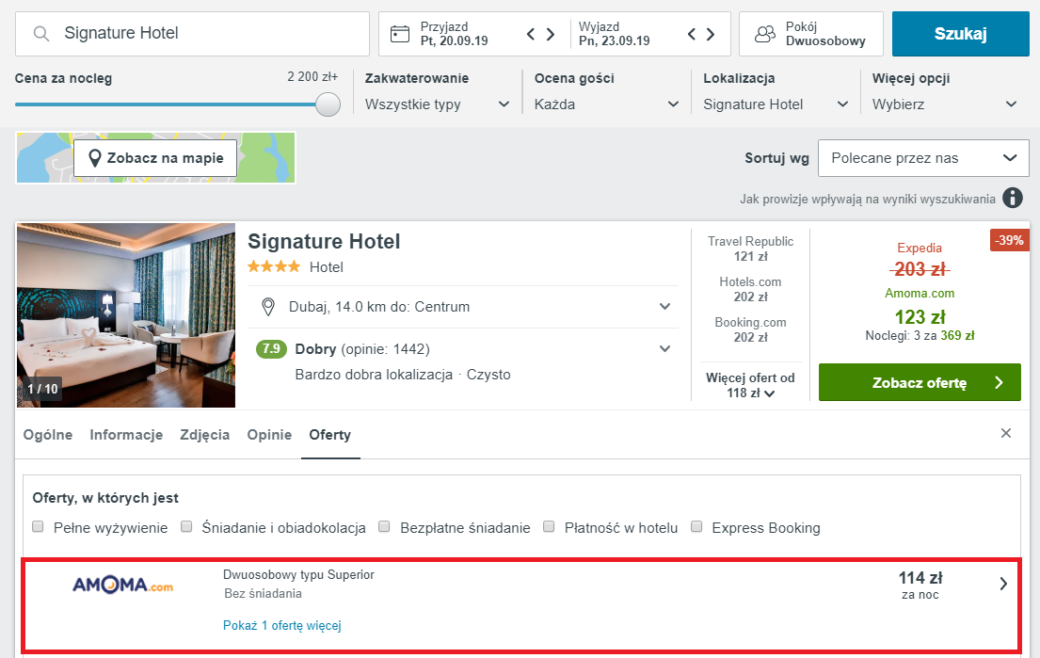This screenshot has width=1040, height=658.
Task: Check the Express Booking filter
Action: click(696, 526)
